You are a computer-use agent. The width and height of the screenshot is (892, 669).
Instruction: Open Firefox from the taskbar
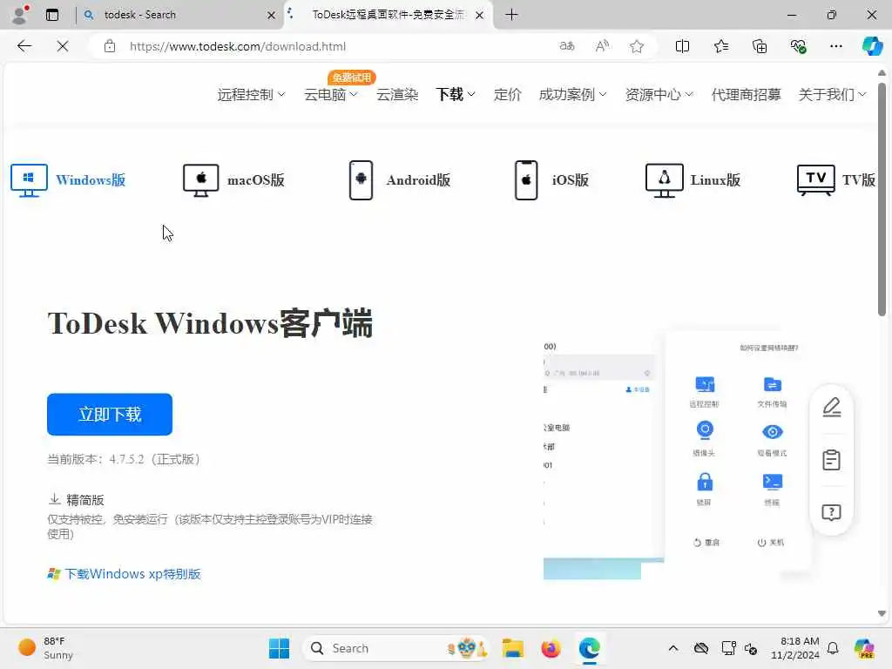[x=551, y=648]
